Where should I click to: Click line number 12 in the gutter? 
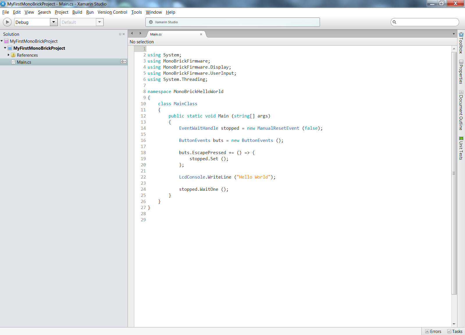(x=143, y=116)
